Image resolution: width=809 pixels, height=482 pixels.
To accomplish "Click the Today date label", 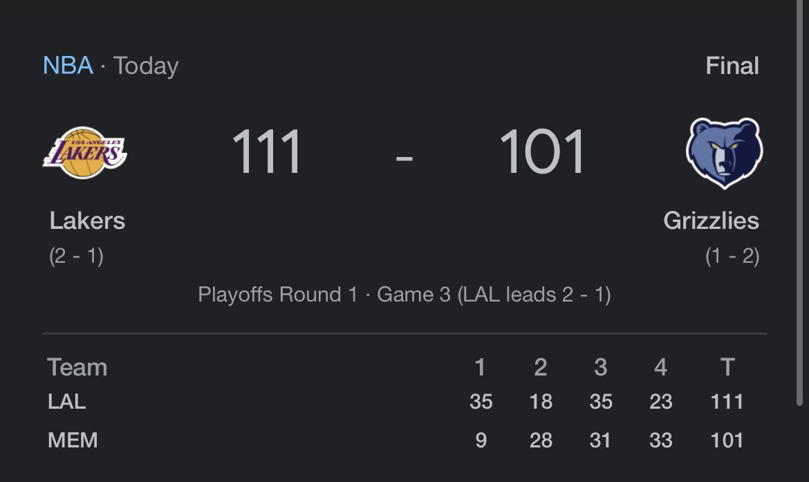I will tap(146, 66).
